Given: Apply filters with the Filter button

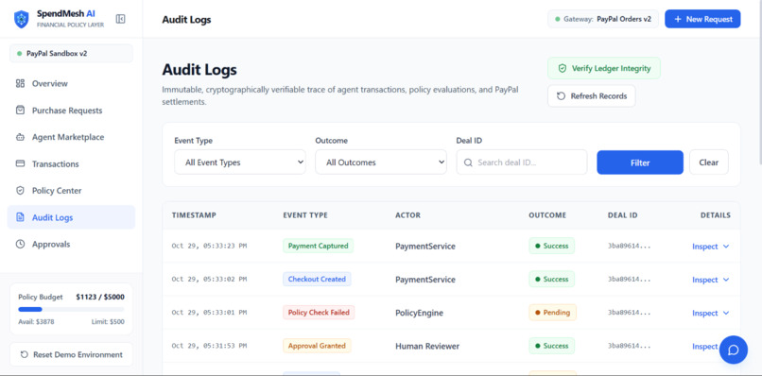Looking at the screenshot, I should pos(640,162).
